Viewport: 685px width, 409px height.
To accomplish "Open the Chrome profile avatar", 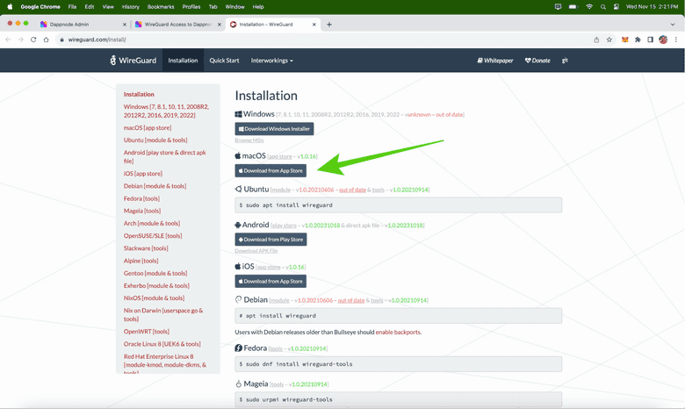I will tap(664, 39).
